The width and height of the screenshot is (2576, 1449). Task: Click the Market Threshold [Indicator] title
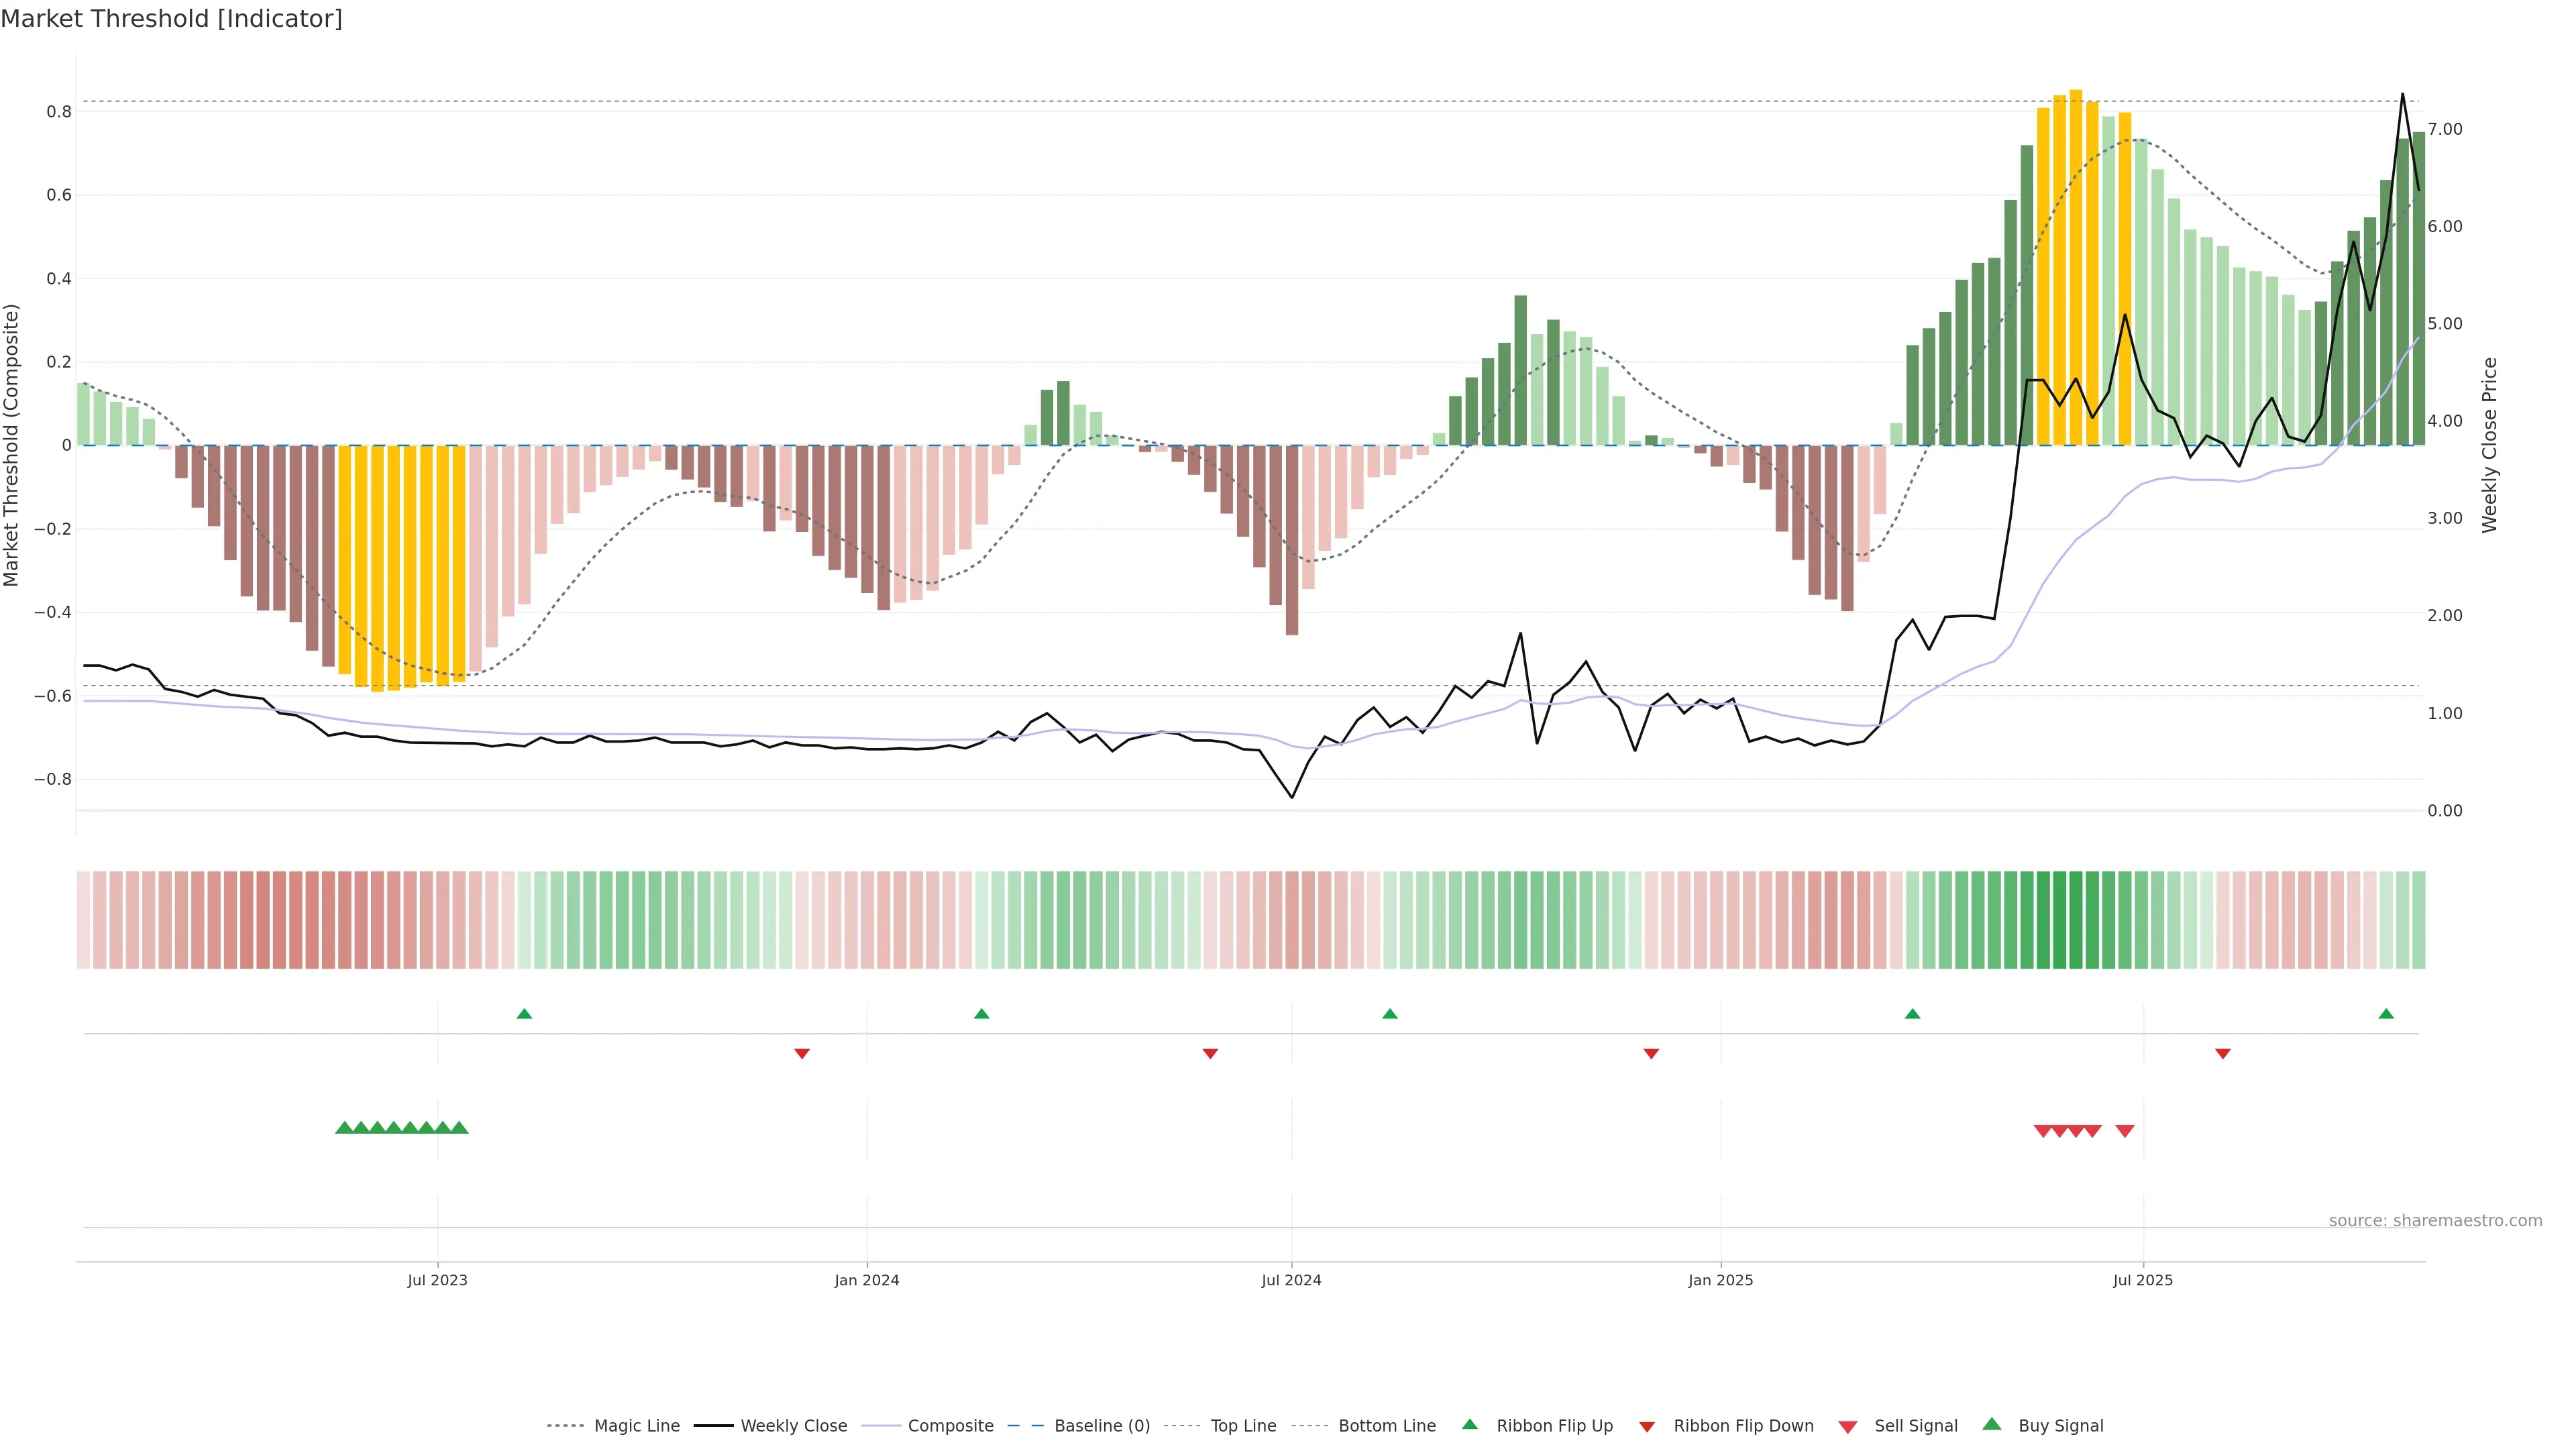[171, 19]
